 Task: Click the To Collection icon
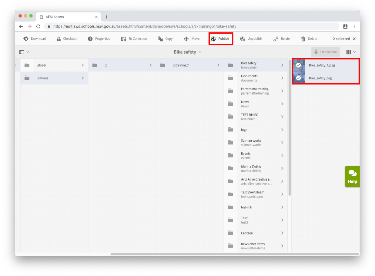tap(124, 39)
